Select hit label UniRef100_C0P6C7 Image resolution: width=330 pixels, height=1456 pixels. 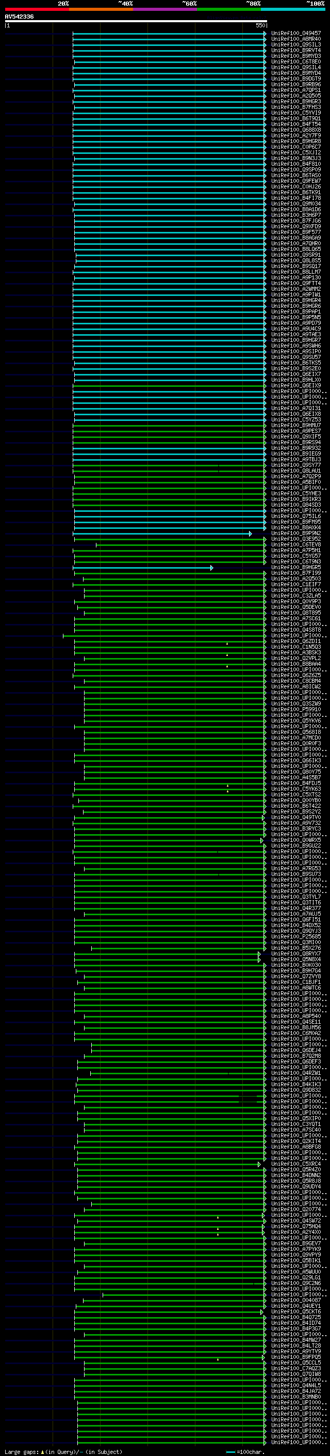tap(296, 147)
